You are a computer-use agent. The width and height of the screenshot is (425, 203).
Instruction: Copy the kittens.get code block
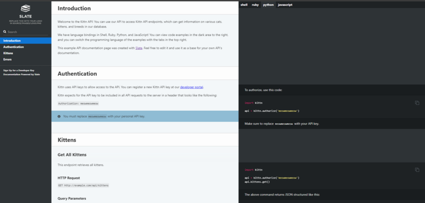417,170
